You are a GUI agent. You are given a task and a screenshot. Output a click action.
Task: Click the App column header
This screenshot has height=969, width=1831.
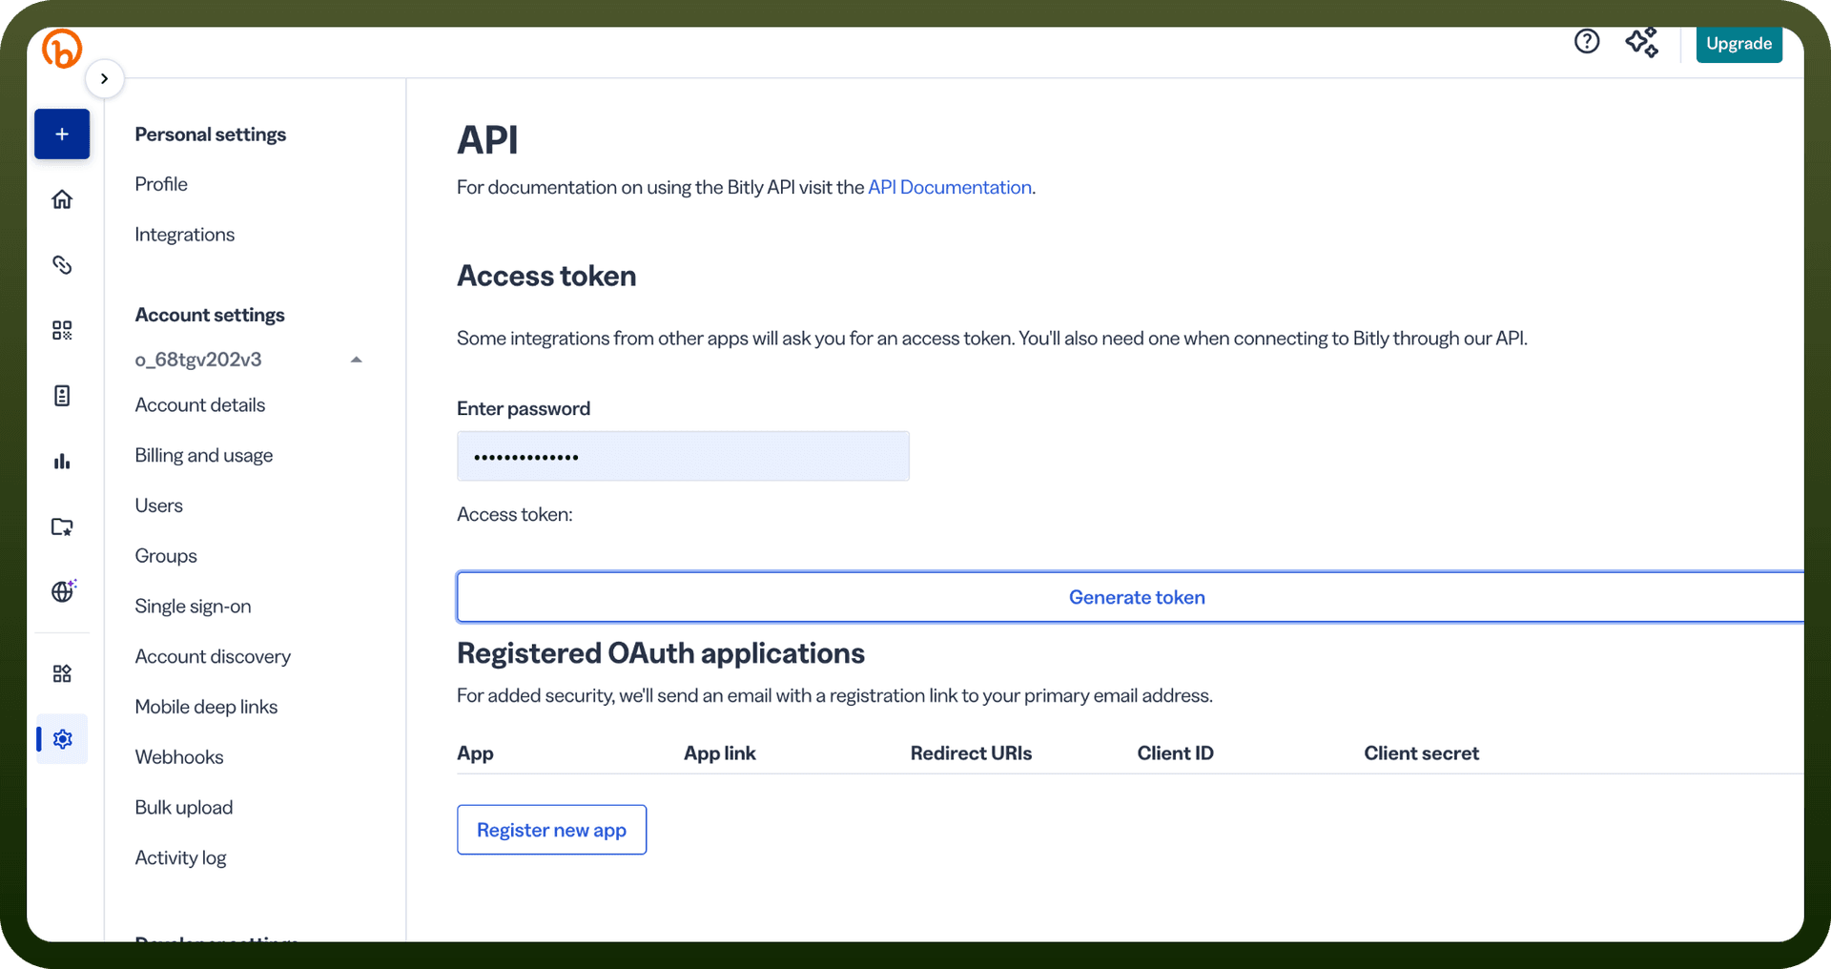(x=475, y=753)
